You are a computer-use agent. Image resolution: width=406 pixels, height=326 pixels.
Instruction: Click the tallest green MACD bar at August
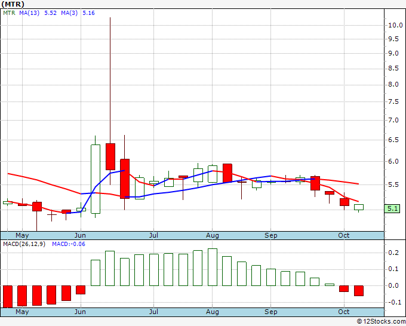(x=213, y=267)
